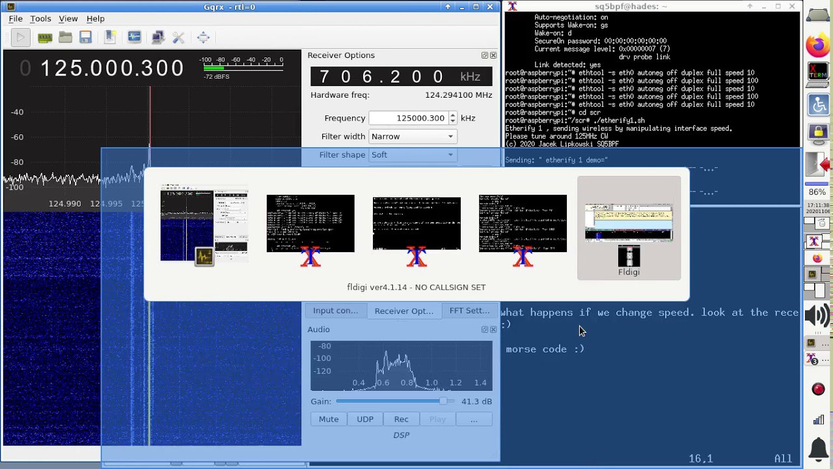Click the 125.000.300 main frequency display
833x469 pixels.
103,68
